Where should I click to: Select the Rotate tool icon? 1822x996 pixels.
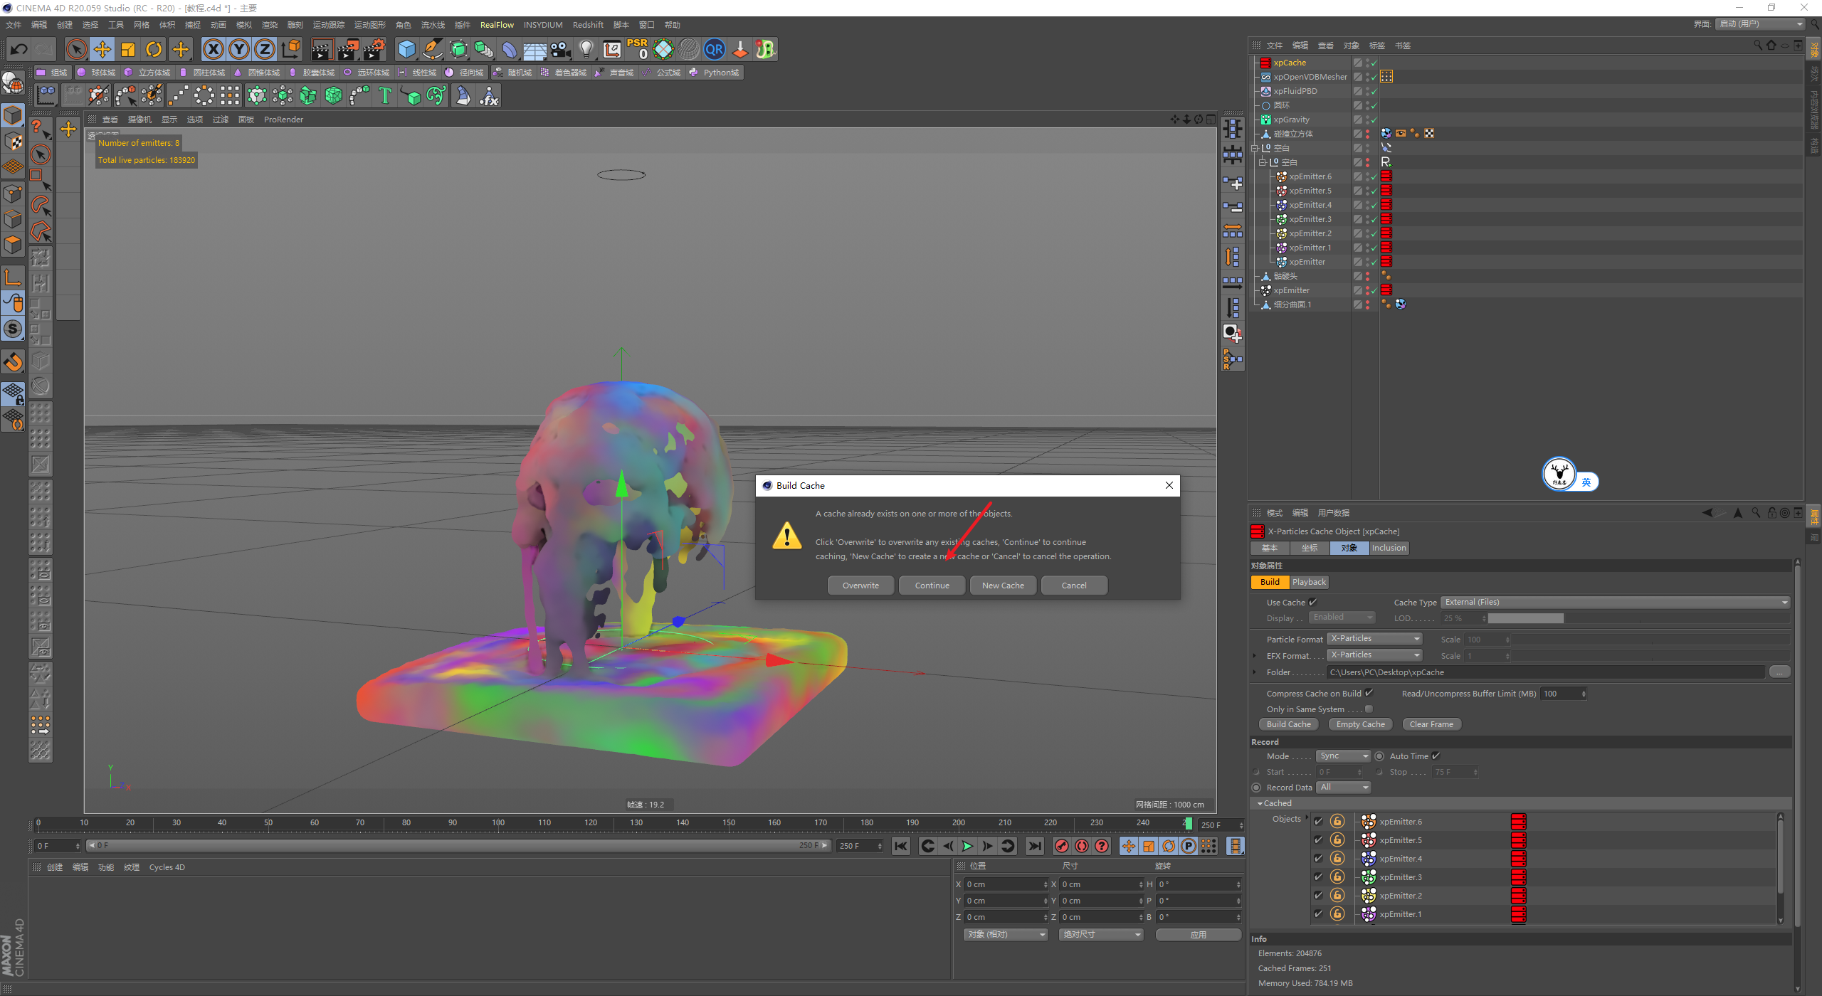154,49
